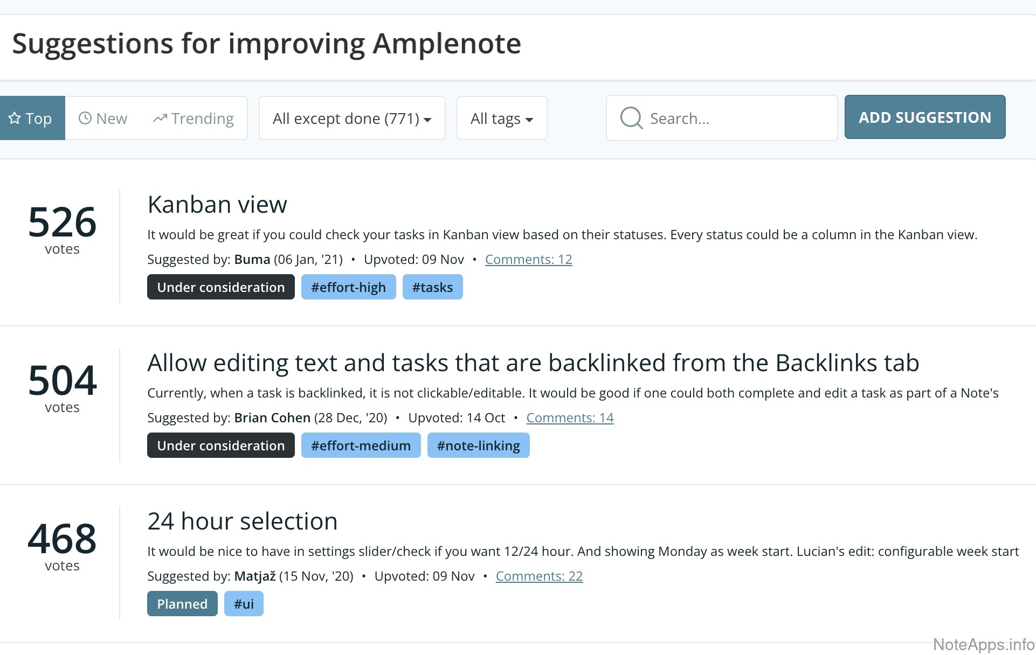Expand the 'All tags' dropdown
The image size is (1036, 655).
click(501, 118)
